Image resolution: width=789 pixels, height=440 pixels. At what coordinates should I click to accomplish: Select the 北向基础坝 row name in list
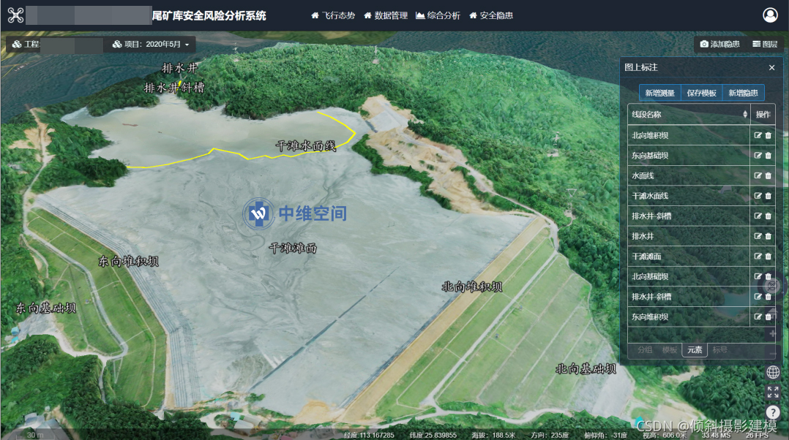tap(650, 276)
